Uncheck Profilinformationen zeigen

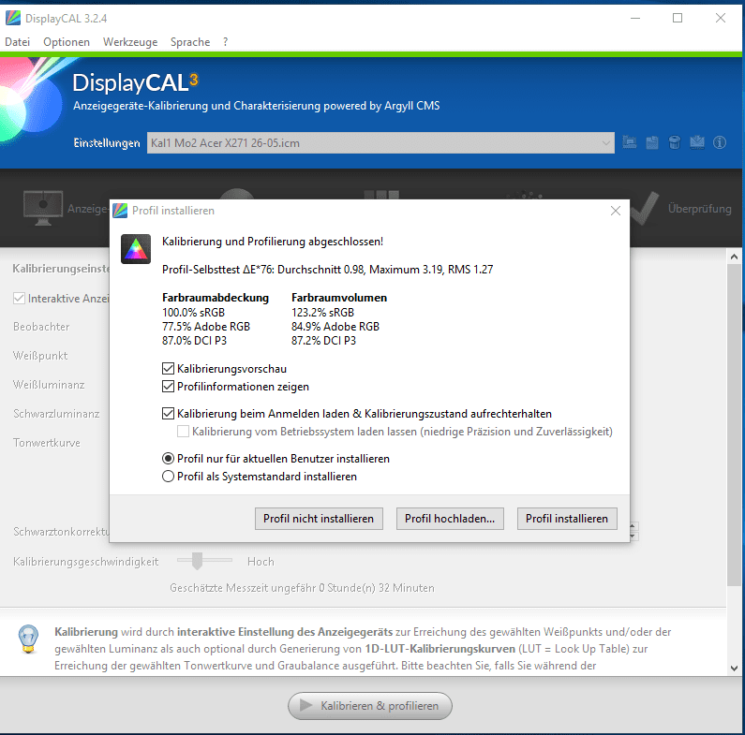tap(168, 387)
